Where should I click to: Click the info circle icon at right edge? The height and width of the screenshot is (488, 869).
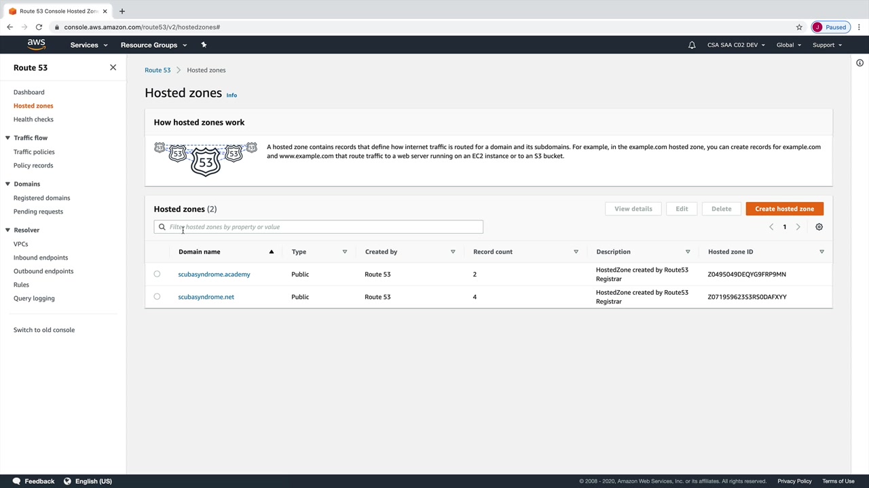click(x=859, y=63)
